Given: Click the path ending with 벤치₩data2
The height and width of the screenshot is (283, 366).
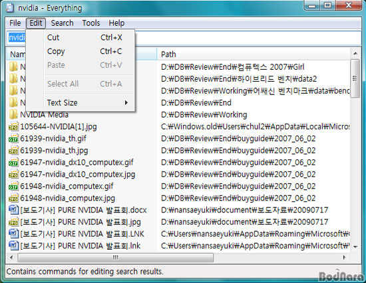Looking at the screenshot, I should tap(239, 79).
